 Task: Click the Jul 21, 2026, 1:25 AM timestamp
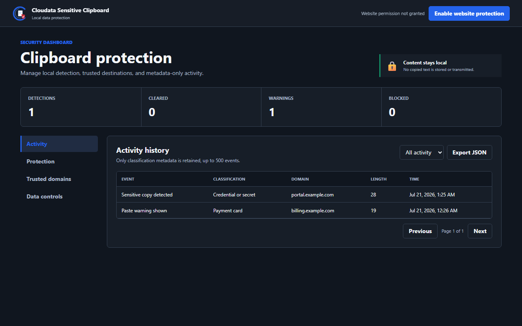432,195
